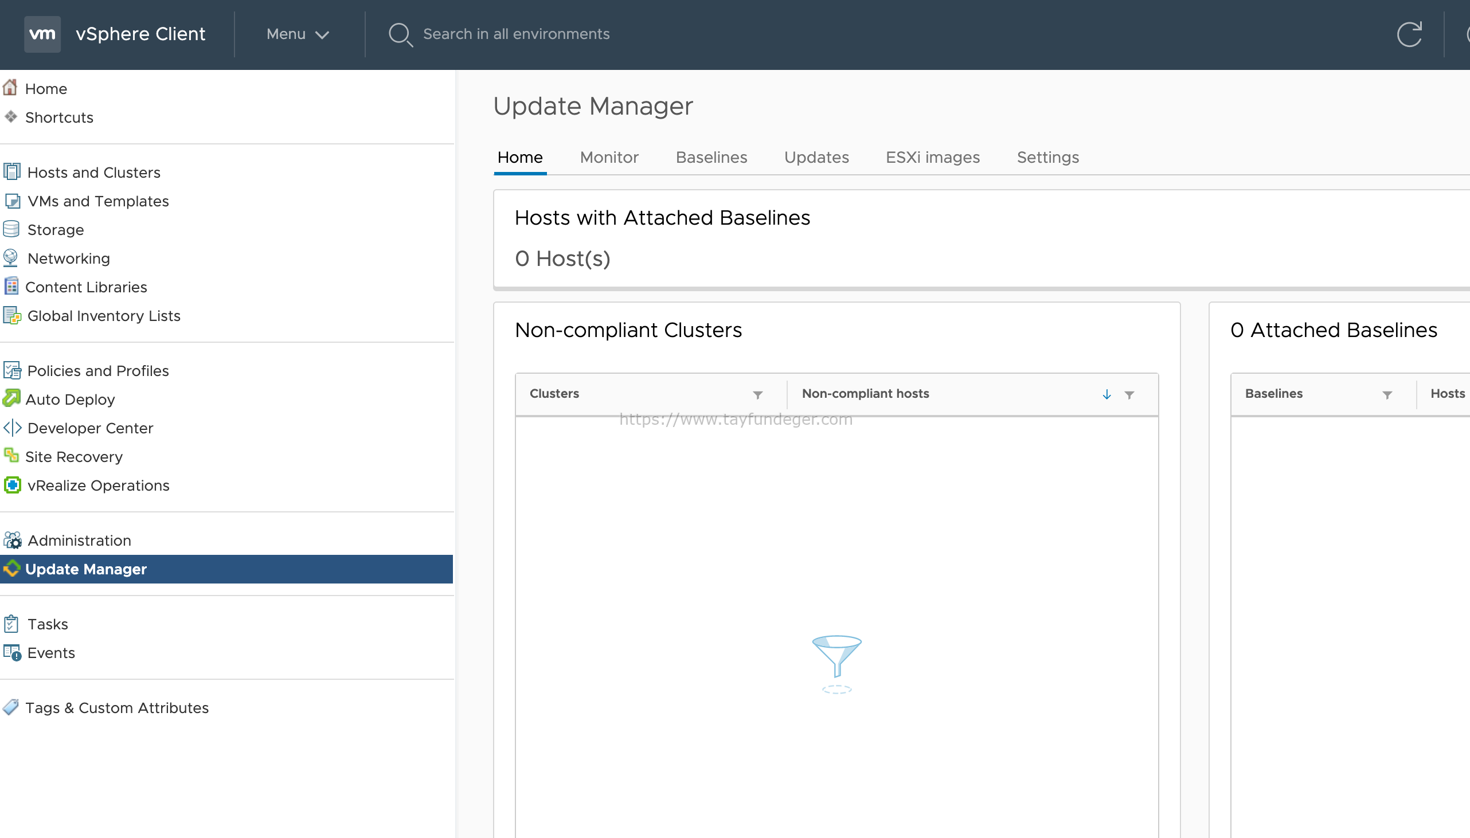Click the Hosts and Clusters icon
The width and height of the screenshot is (1470, 838).
click(x=11, y=171)
